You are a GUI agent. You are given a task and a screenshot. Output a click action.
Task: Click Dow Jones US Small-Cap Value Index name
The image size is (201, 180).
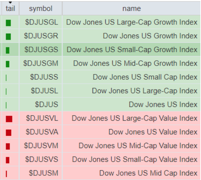(135, 159)
